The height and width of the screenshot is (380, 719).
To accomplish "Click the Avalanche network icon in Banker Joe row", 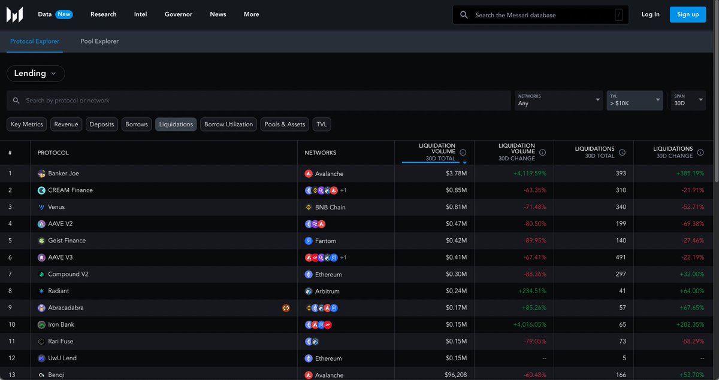I will pyautogui.click(x=309, y=174).
